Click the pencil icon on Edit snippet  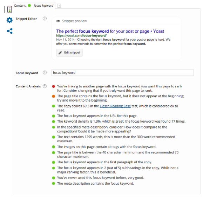coord(60,53)
